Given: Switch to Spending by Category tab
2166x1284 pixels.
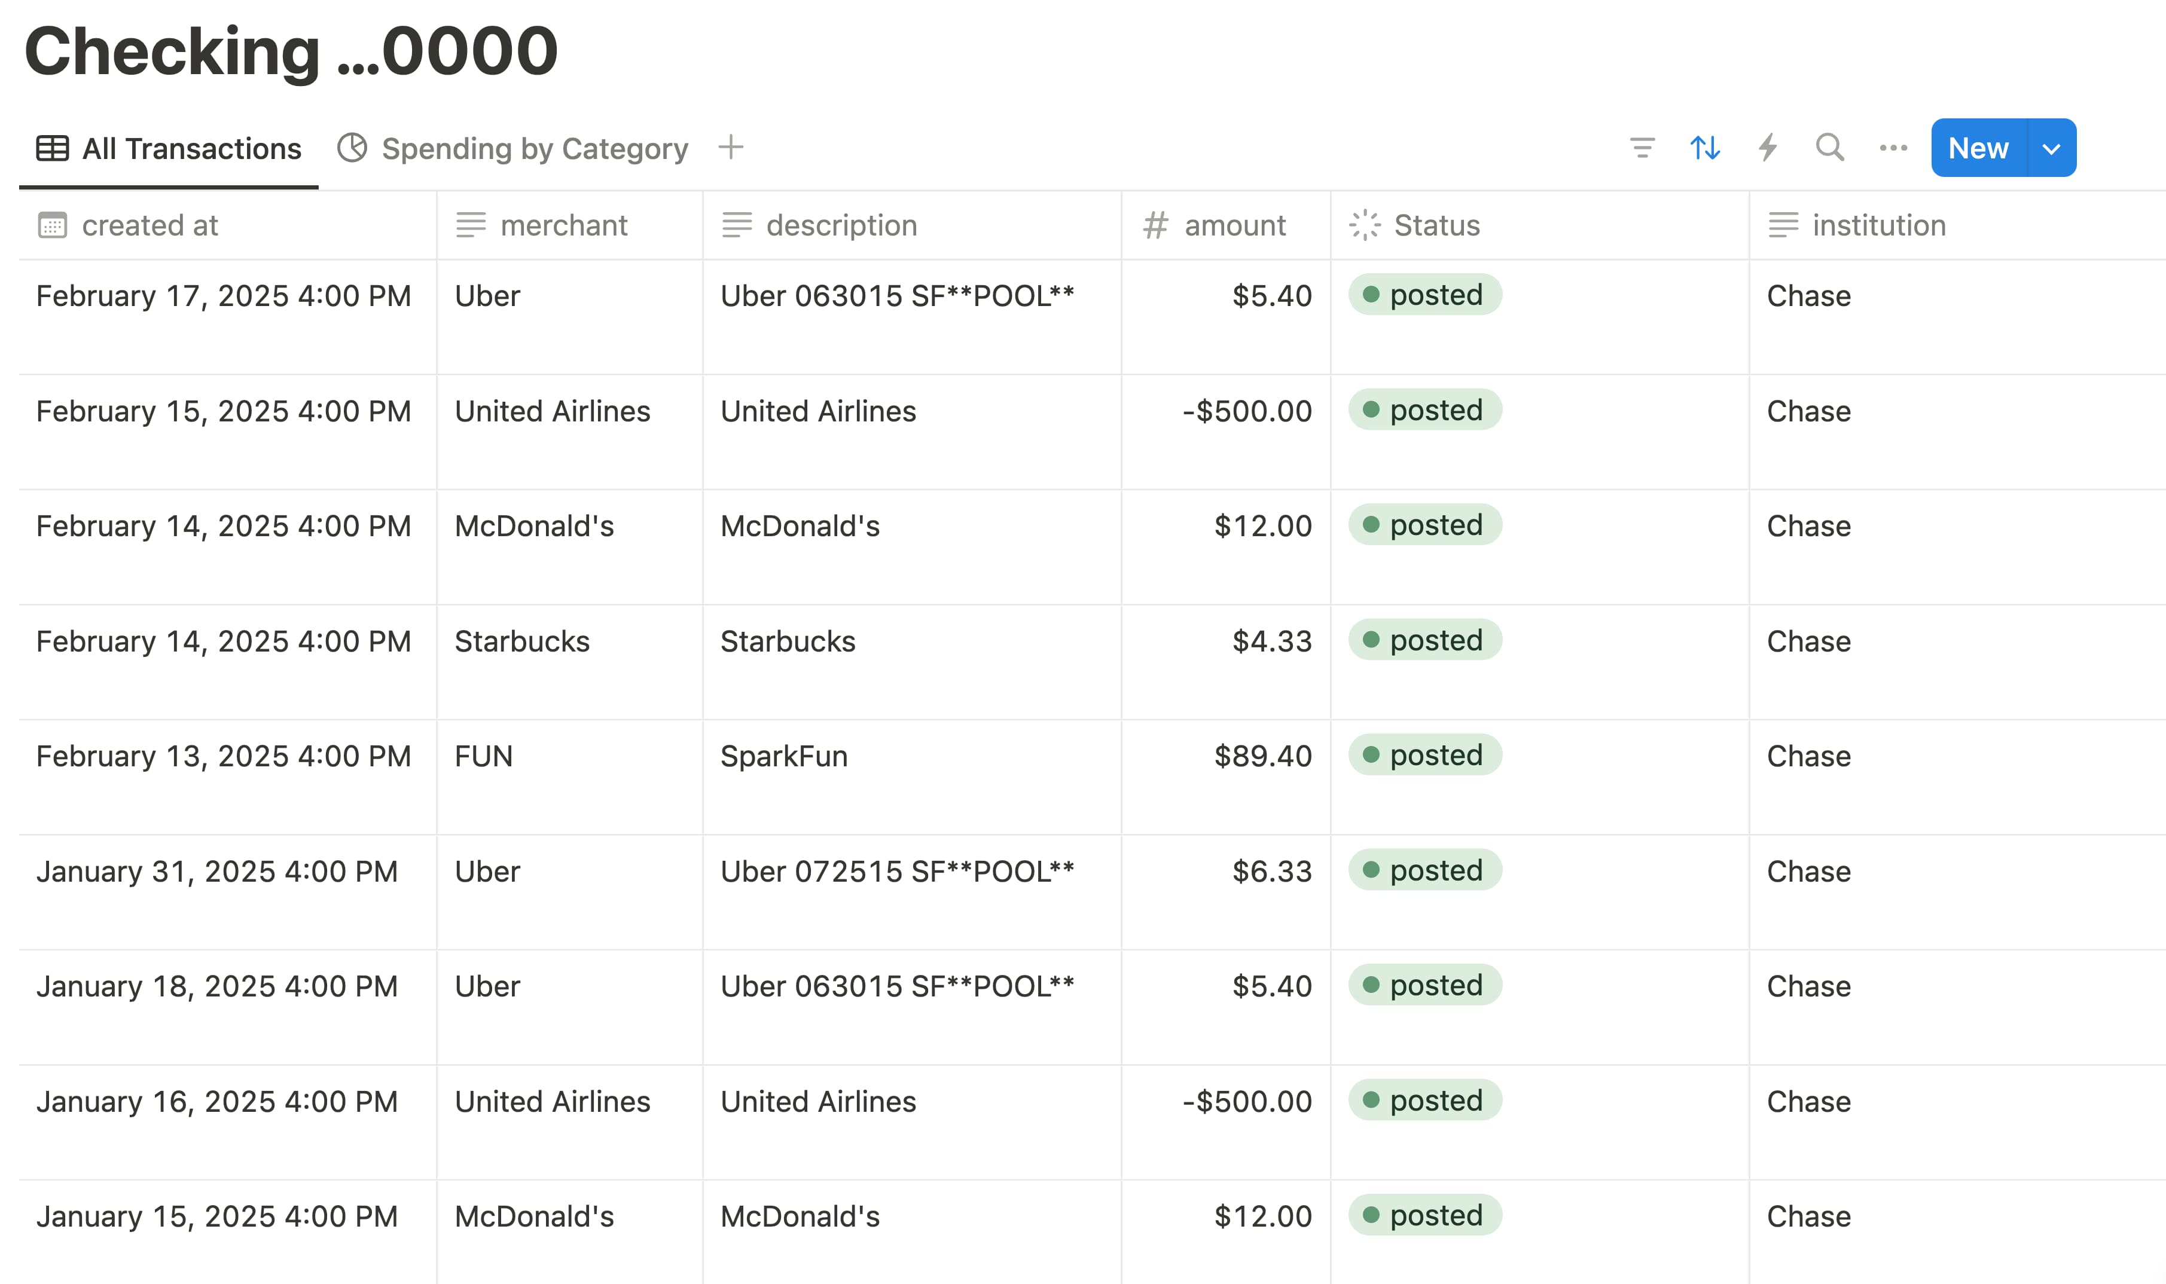Looking at the screenshot, I should (x=534, y=149).
